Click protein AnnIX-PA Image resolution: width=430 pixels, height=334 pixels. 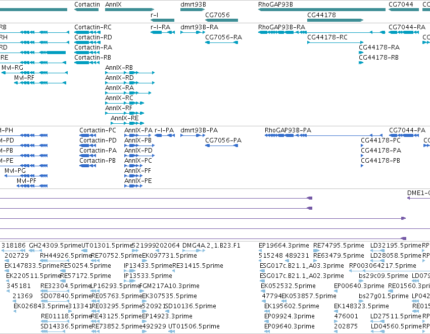pyautogui.click(x=138, y=130)
